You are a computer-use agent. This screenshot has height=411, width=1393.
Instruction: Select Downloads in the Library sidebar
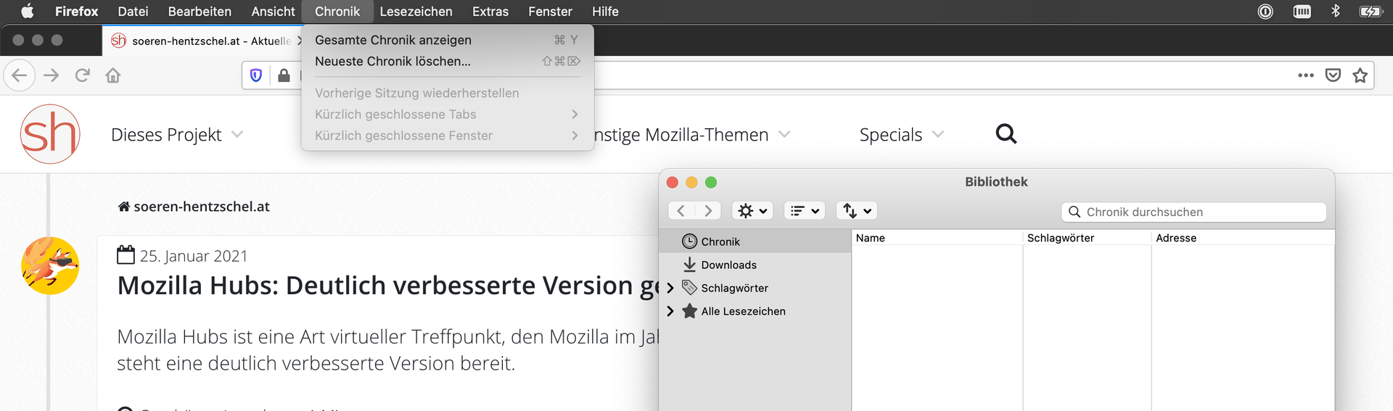pos(728,265)
